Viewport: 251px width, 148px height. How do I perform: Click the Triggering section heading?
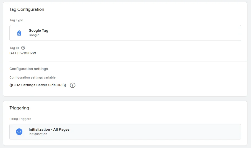19,108
